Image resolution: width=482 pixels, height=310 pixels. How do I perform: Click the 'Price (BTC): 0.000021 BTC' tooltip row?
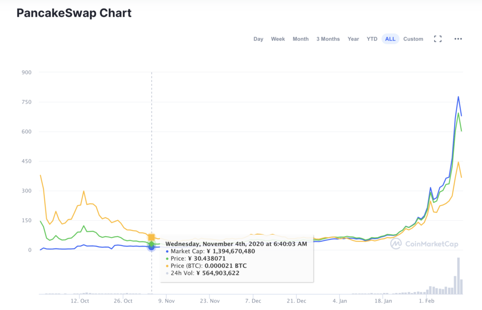[206, 266]
